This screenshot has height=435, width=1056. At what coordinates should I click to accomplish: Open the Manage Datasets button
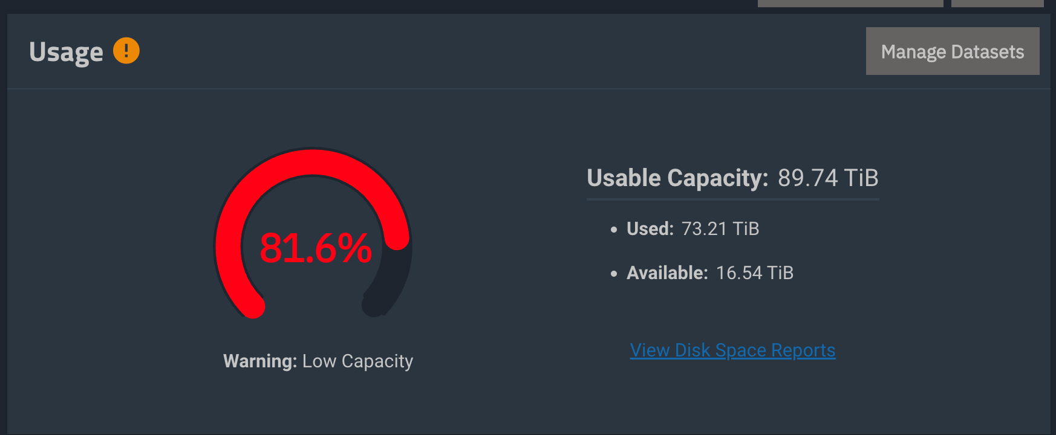click(952, 51)
